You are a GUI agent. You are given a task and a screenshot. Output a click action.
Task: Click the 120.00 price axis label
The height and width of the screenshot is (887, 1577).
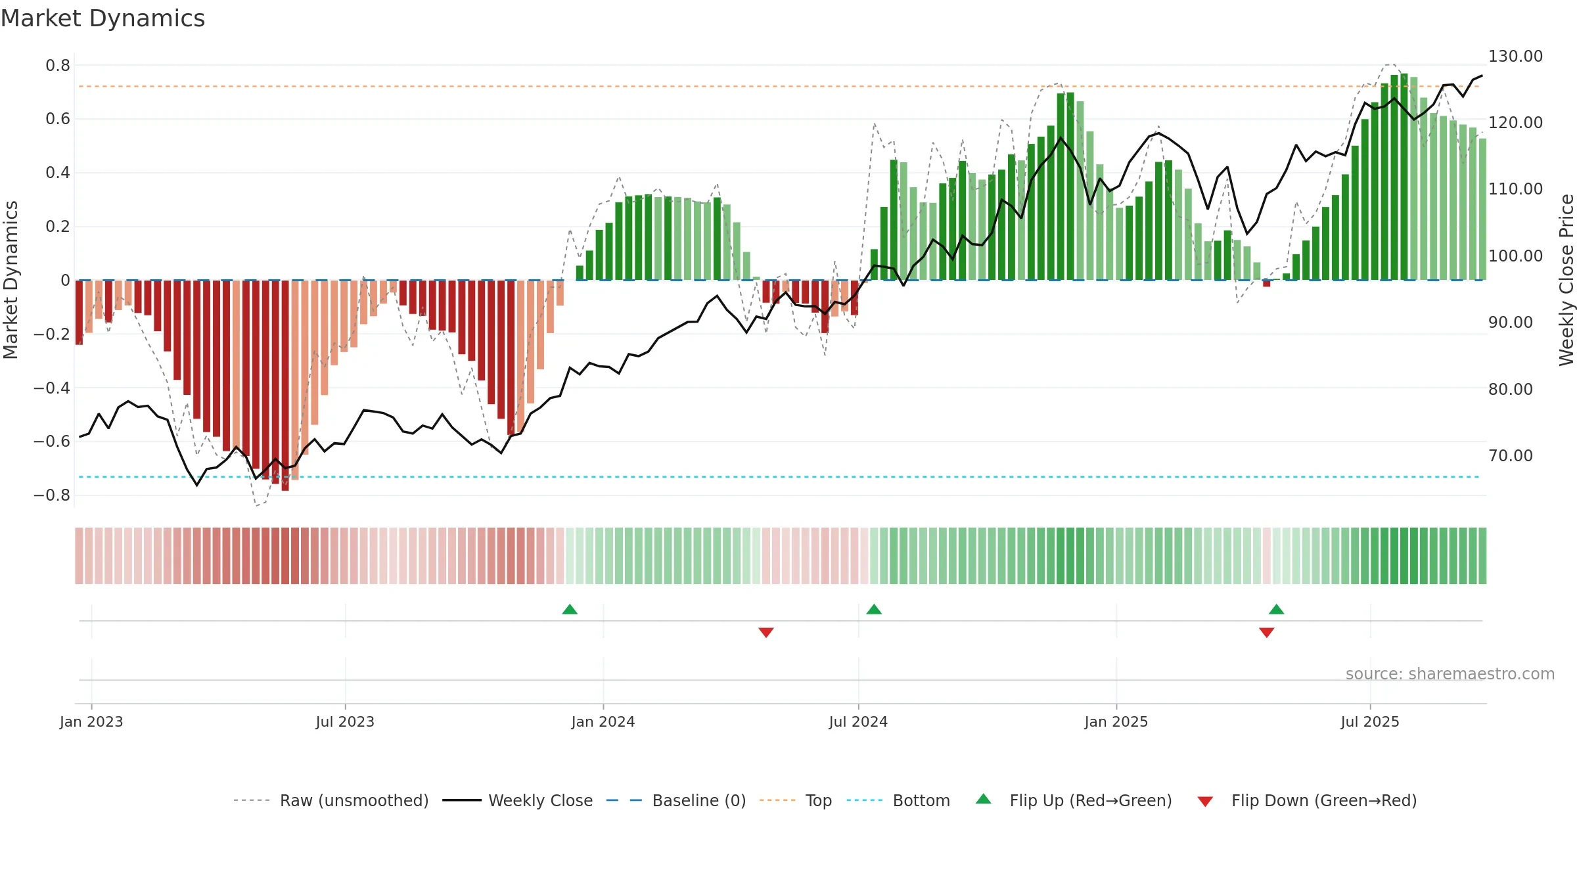1515,123
